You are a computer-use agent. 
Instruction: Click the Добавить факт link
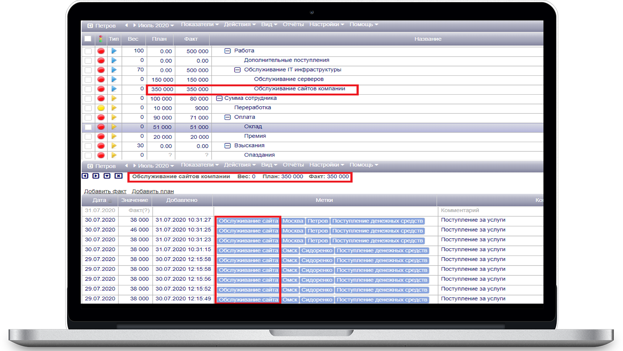coord(105,191)
